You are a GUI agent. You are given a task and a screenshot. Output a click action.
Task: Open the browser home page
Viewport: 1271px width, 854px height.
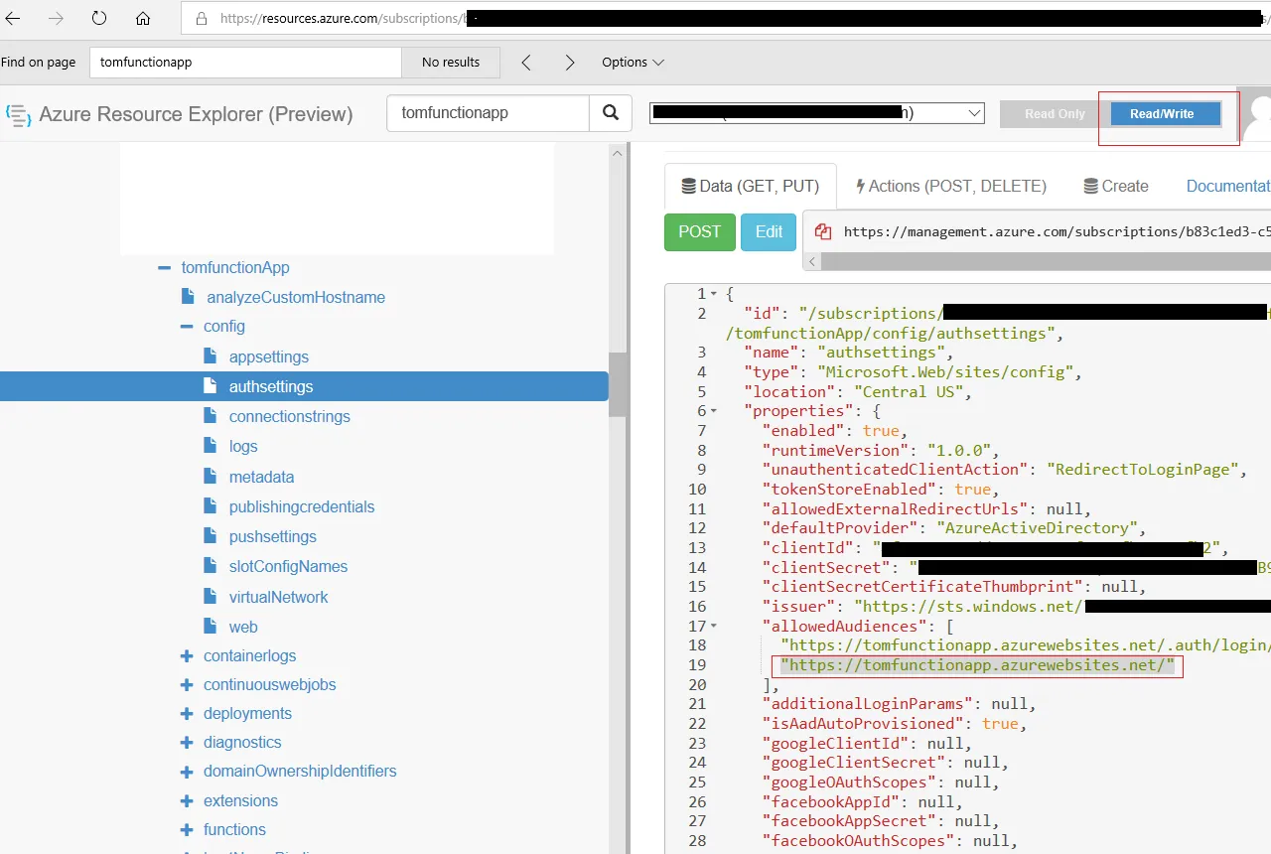tap(143, 18)
